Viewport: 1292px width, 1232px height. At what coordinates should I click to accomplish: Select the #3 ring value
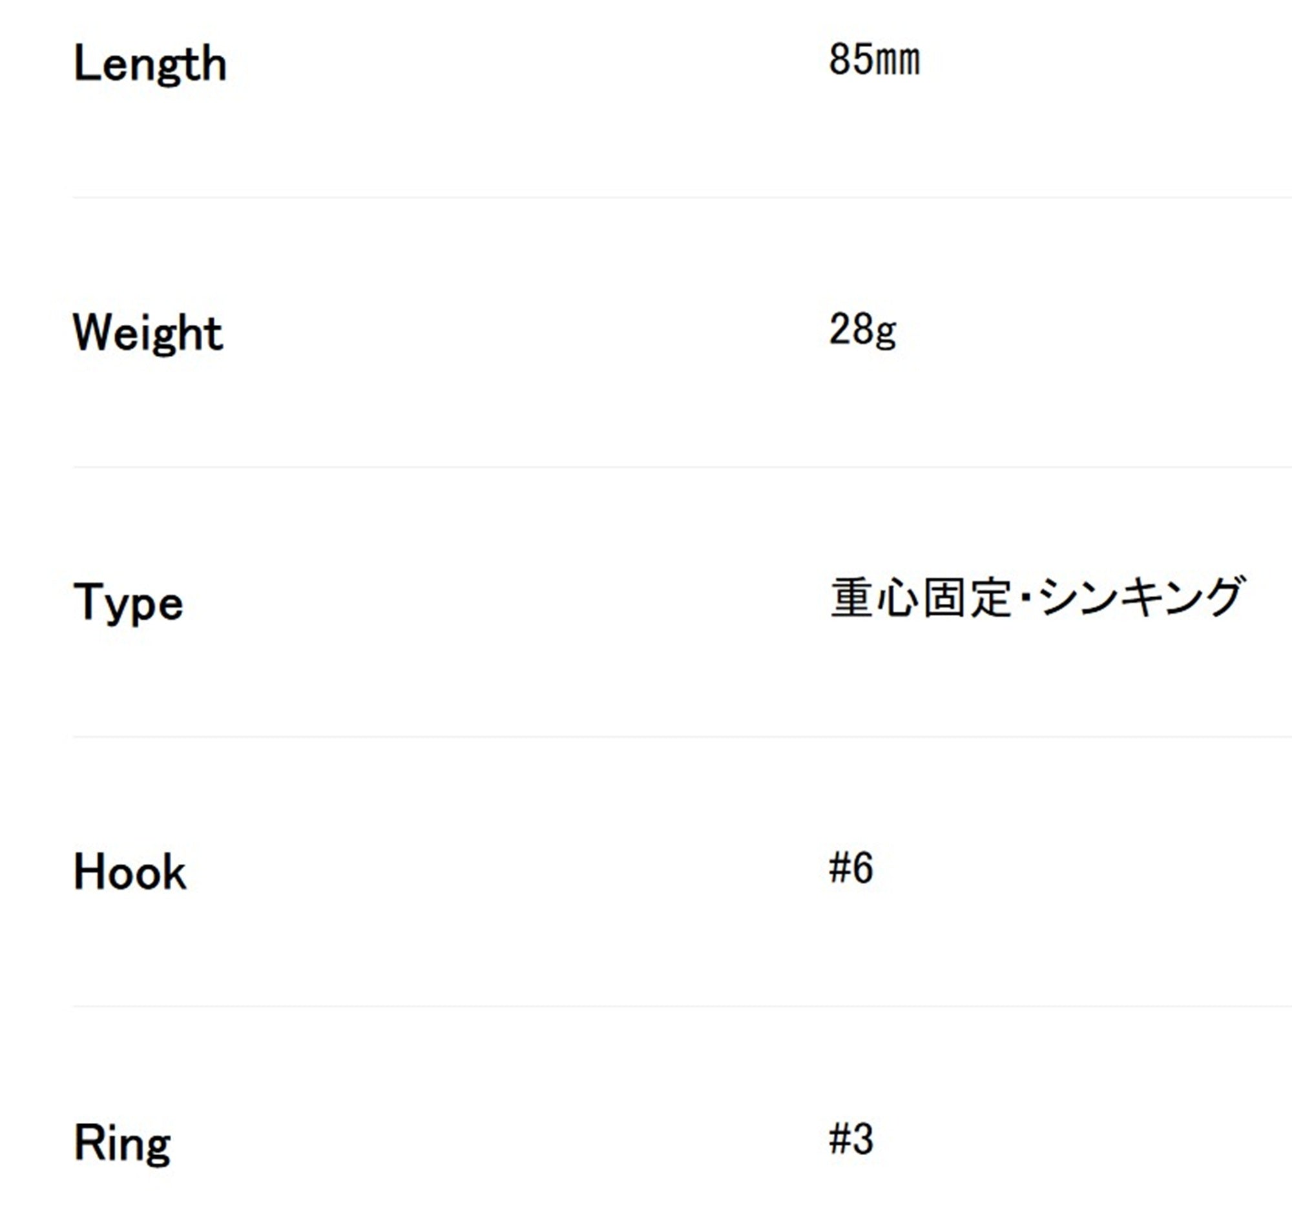[851, 1139]
